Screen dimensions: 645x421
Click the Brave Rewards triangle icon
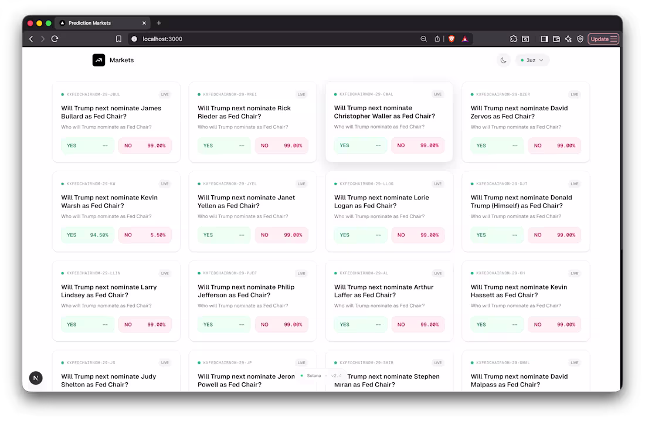click(x=465, y=39)
